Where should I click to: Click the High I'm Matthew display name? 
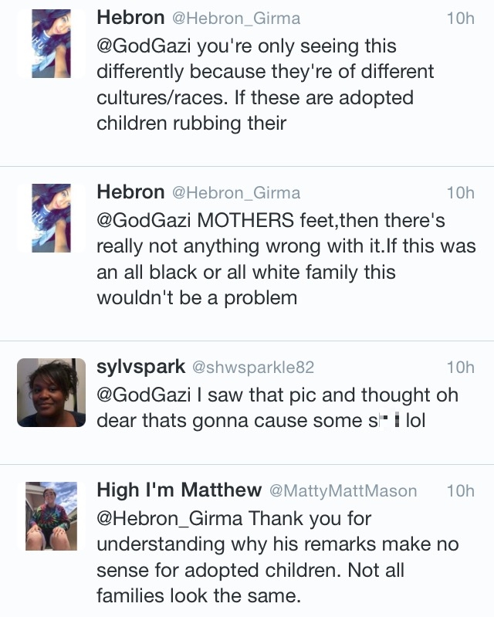[179, 490]
